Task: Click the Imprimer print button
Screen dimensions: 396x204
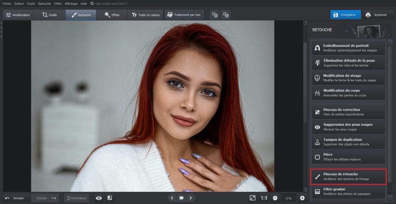Action: click(x=377, y=15)
